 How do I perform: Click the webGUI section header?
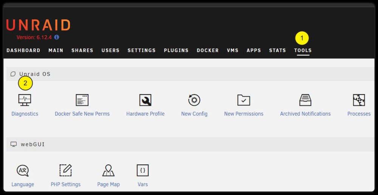pyautogui.click(x=190, y=144)
